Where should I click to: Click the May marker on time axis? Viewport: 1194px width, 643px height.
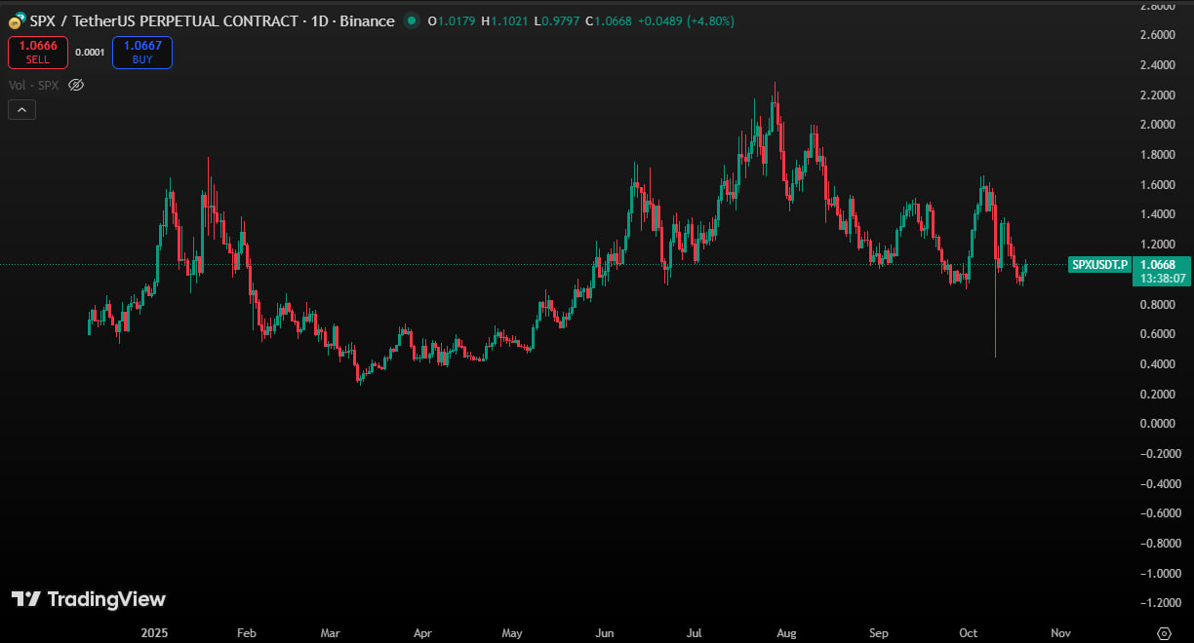tap(512, 632)
